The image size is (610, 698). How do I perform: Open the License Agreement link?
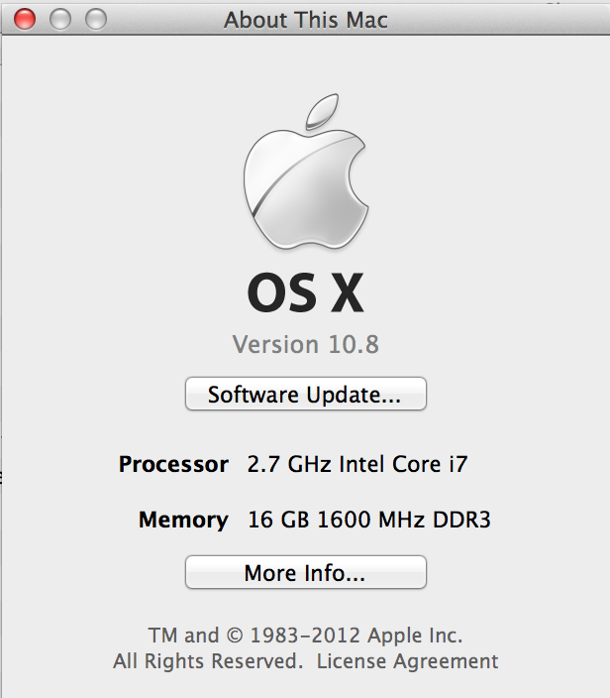pos(407,661)
